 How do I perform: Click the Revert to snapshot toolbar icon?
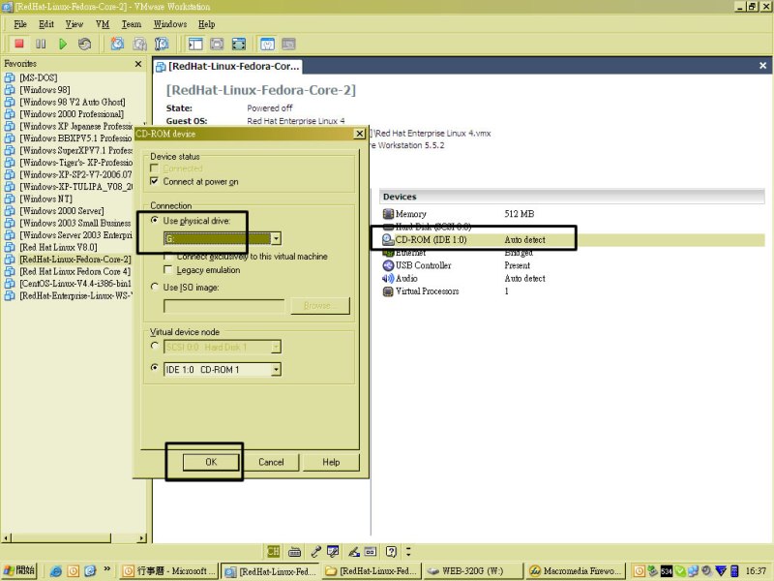(139, 44)
